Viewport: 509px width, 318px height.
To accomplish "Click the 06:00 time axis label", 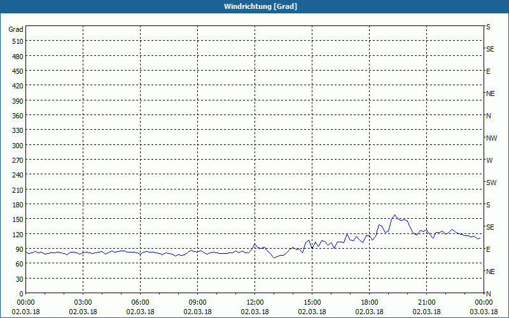I will click(x=140, y=303).
